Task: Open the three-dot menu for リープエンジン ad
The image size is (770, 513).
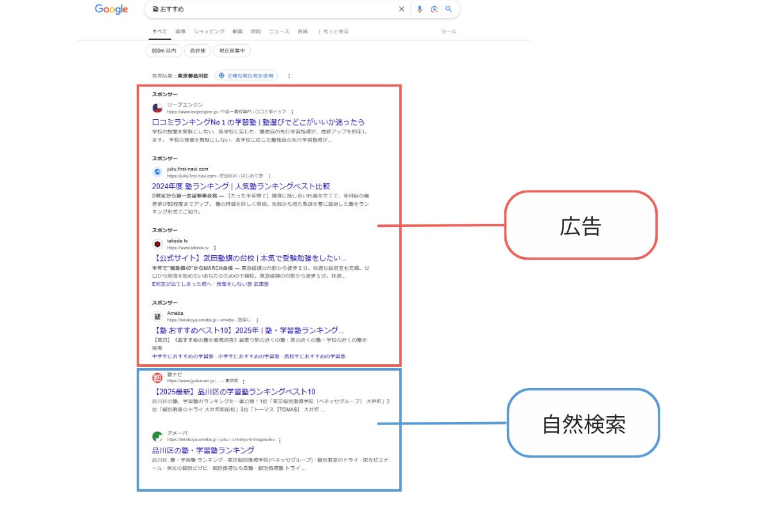Action: click(293, 112)
